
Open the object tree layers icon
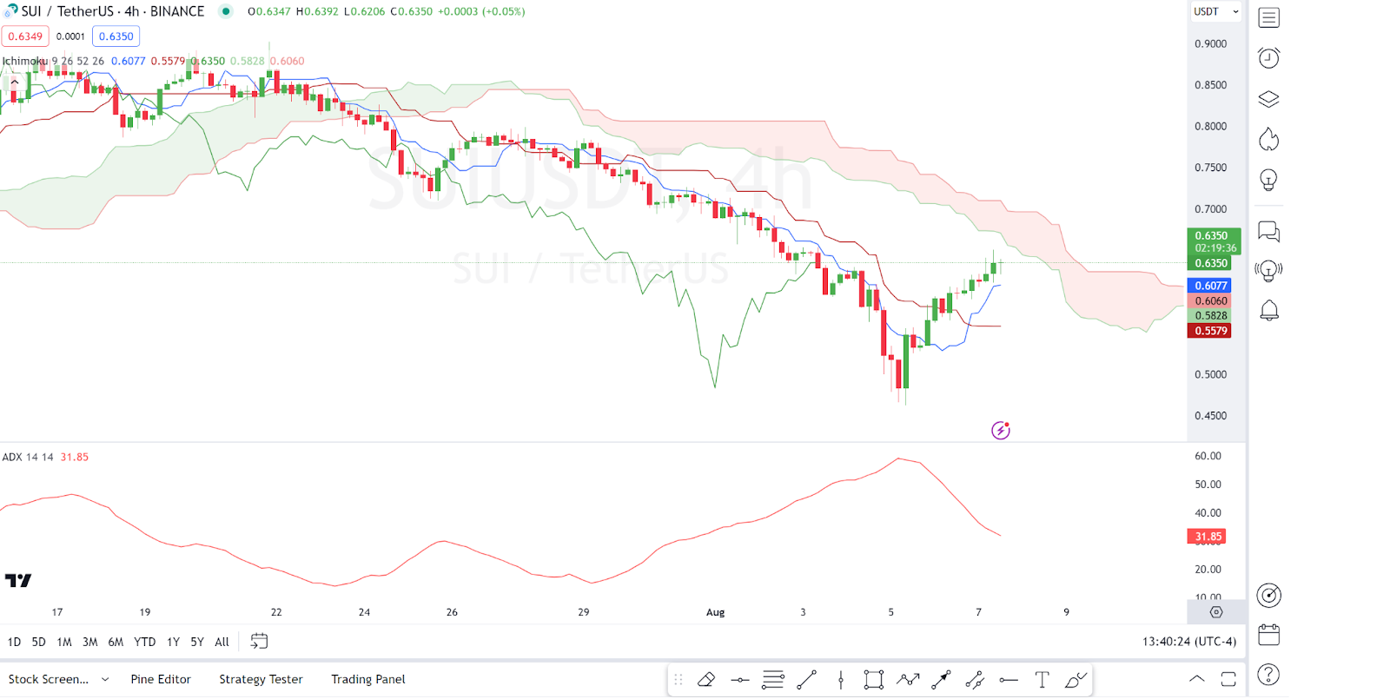coord(1268,99)
